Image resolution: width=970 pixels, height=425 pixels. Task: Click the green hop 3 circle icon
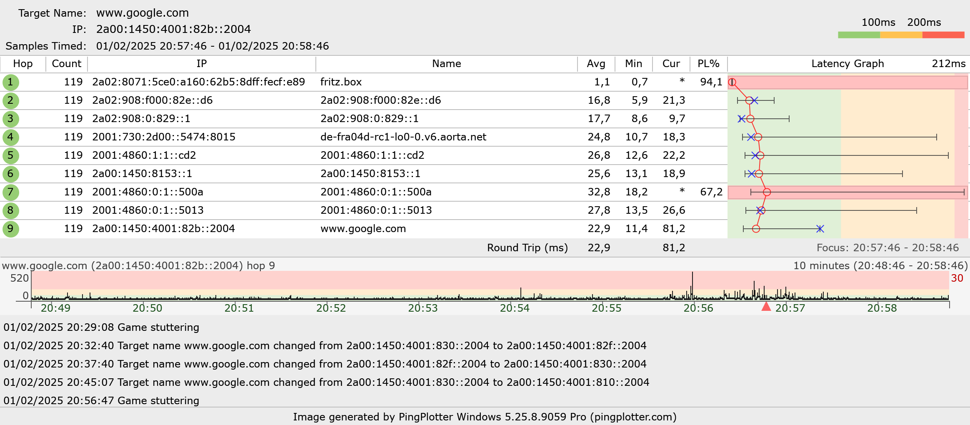click(10, 119)
